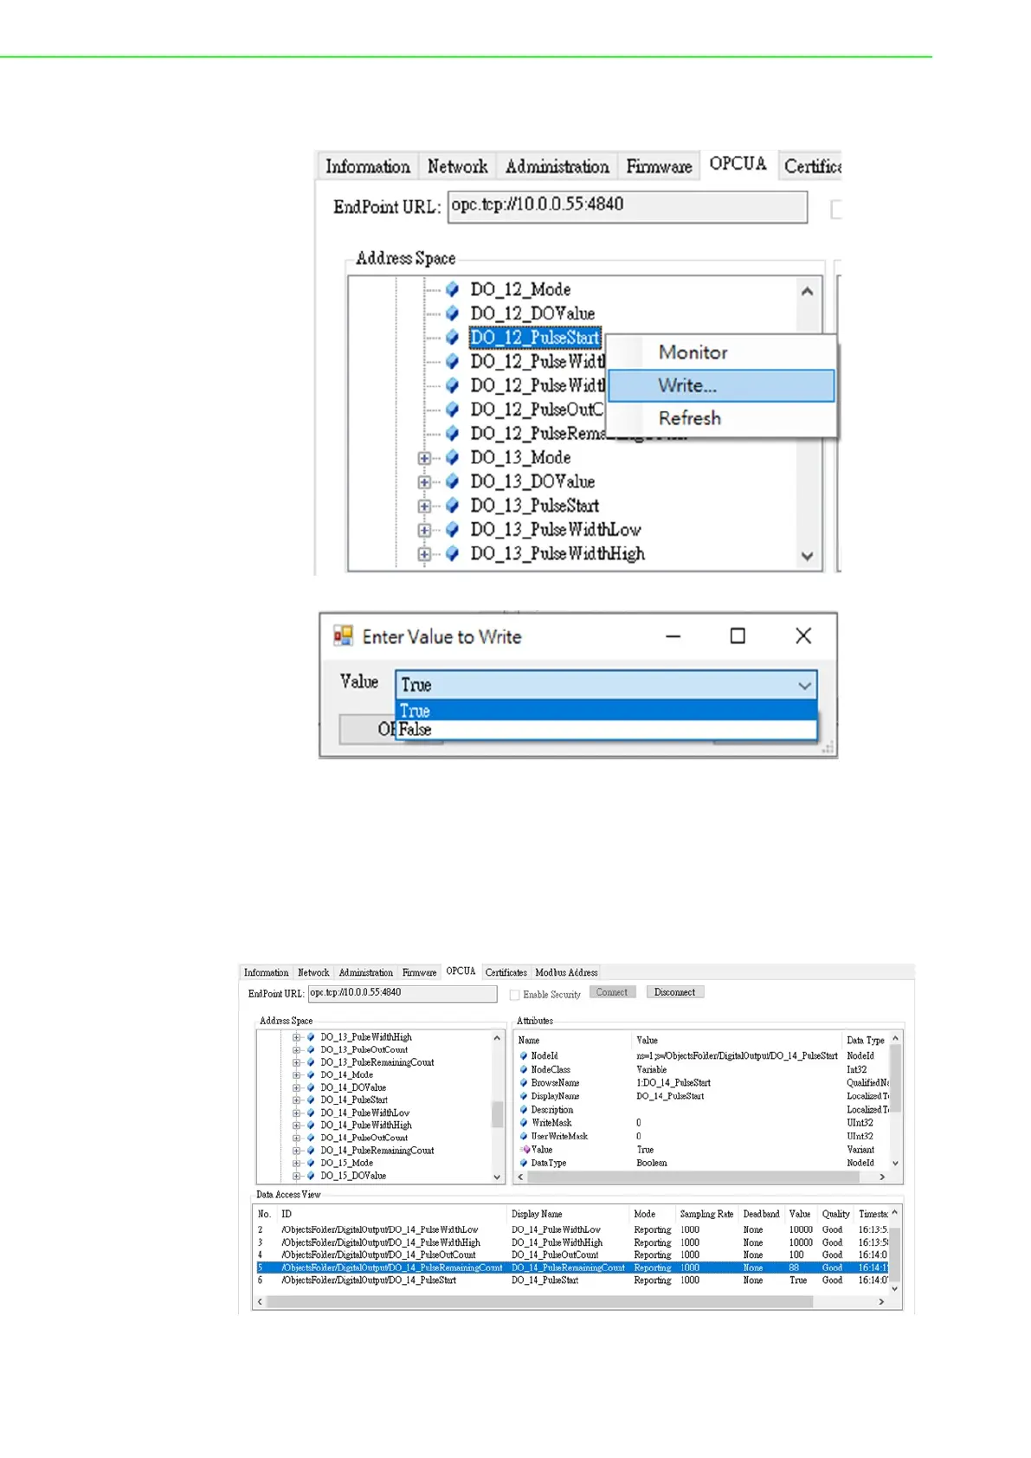Click the BrowseName attribute icon
This screenshot has height=1458, width=1031.
click(523, 1083)
